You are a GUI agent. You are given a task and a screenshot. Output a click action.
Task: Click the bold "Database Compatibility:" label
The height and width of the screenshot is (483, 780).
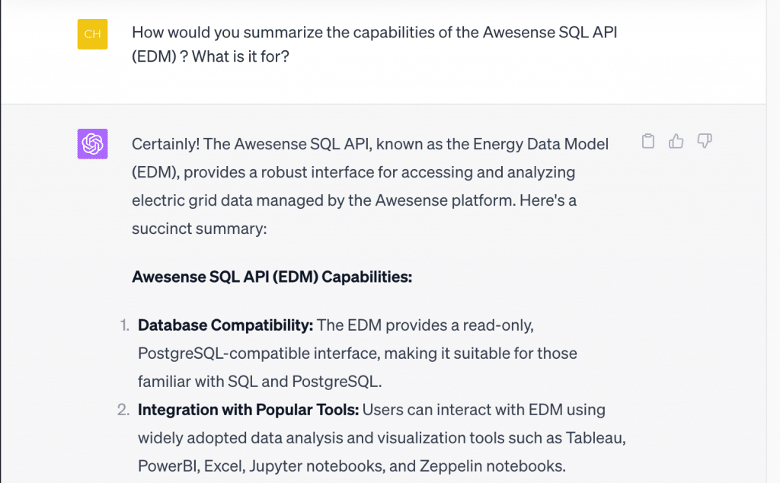tap(225, 325)
